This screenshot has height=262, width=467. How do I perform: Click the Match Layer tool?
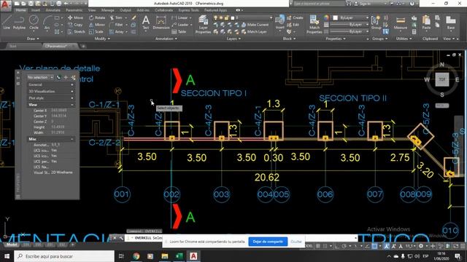[254, 31]
